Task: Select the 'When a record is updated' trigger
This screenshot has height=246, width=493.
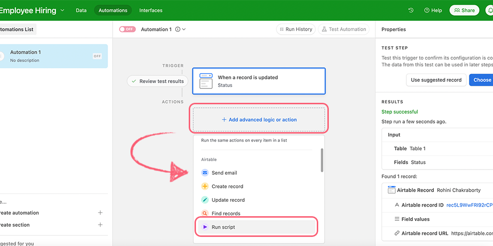Action: click(259, 81)
